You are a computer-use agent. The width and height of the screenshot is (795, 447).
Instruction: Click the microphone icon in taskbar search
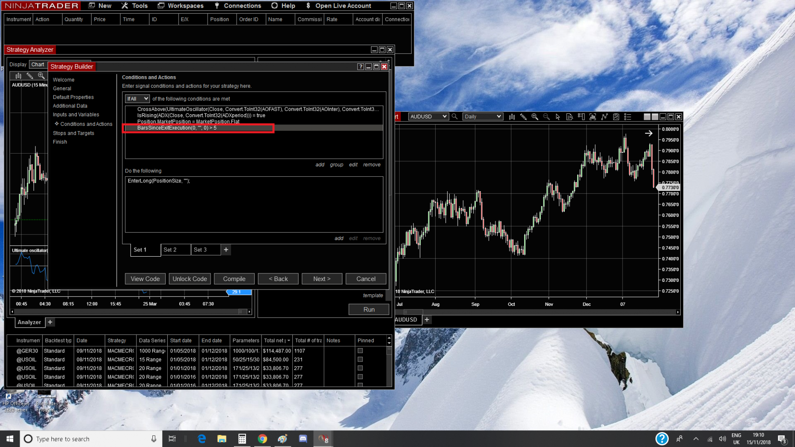click(154, 439)
